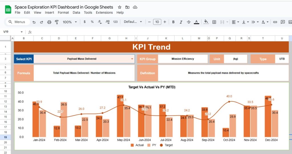Increase decimal places
Viewport: 292px width, 154px height.
[108, 22]
